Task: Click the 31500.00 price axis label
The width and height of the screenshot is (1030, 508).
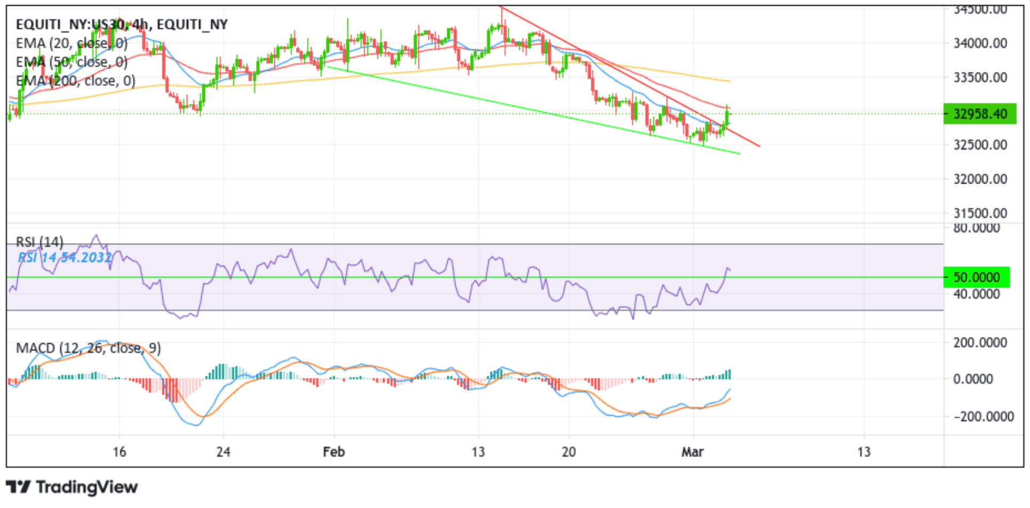Action: pos(980,213)
